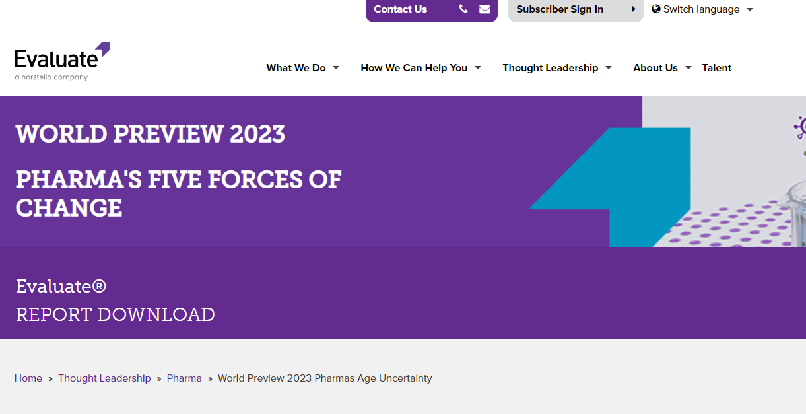Go to the Talent page
This screenshot has height=414, width=806.
pyautogui.click(x=717, y=67)
